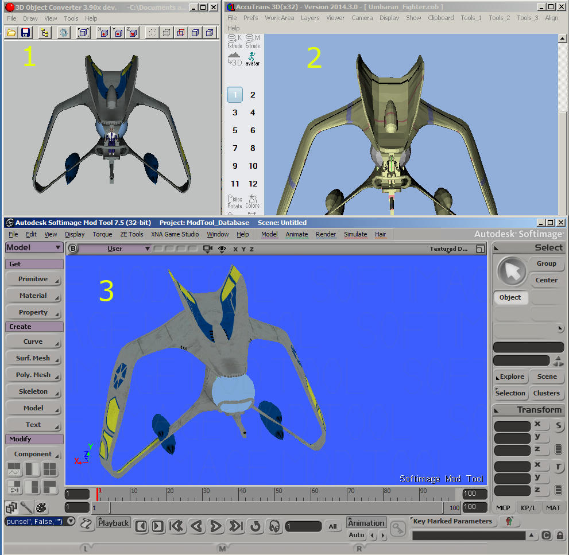Select the smooth shaded cube icon
Image resolution: width=569 pixels, height=555 pixels.
209,33
